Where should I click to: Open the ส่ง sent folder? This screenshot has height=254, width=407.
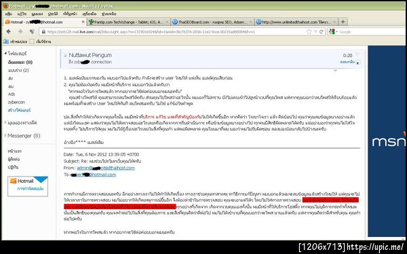10,78
